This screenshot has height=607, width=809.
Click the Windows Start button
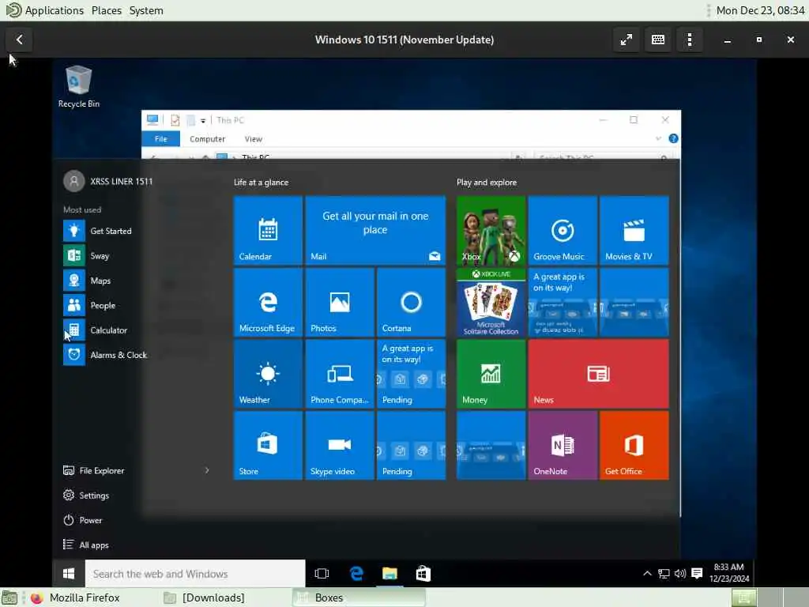point(69,574)
